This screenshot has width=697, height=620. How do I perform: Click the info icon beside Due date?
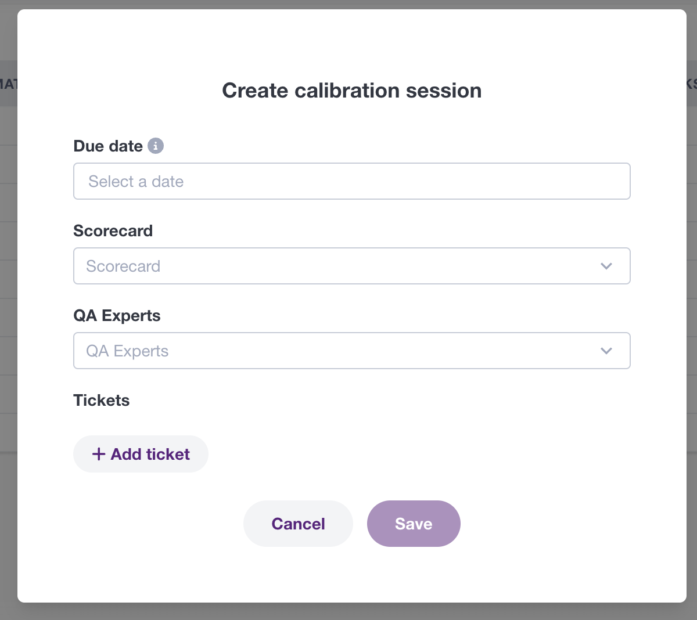[x=156, y=146]
